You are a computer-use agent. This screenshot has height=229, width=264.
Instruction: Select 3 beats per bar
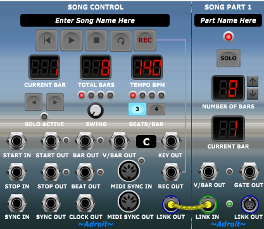137,109
